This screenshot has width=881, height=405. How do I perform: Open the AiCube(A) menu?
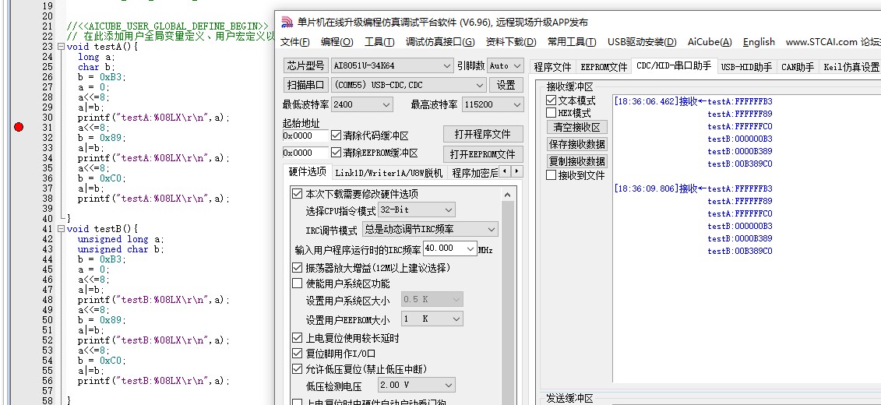click(x=710, y=42)
